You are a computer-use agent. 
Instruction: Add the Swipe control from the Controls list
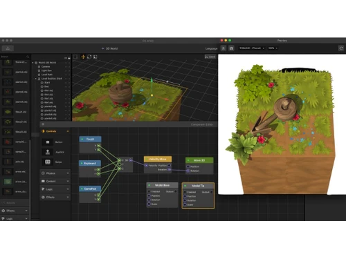[48, 162]
